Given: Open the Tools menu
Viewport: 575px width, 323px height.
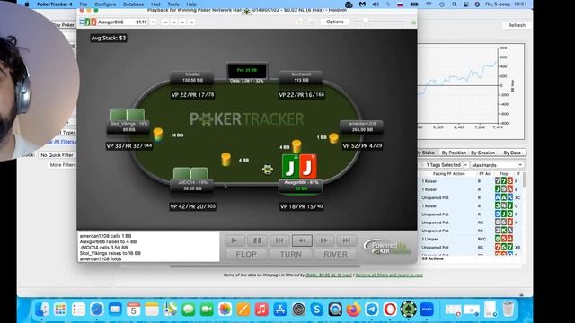Looking at the screenshot, I should 173,4.
